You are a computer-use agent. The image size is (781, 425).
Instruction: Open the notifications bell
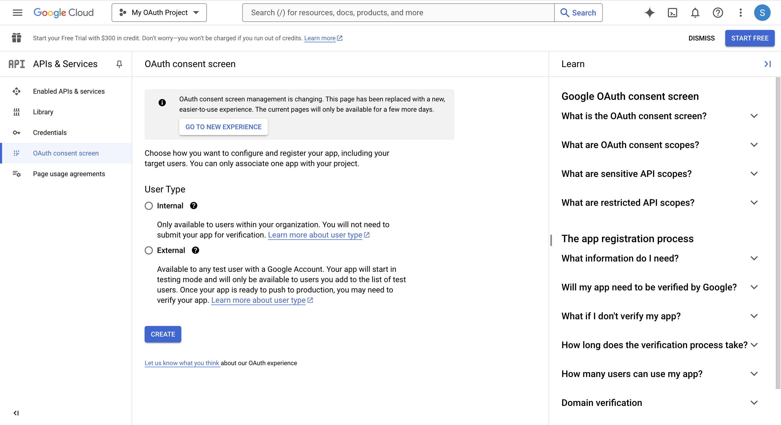[x=695, y=13]
